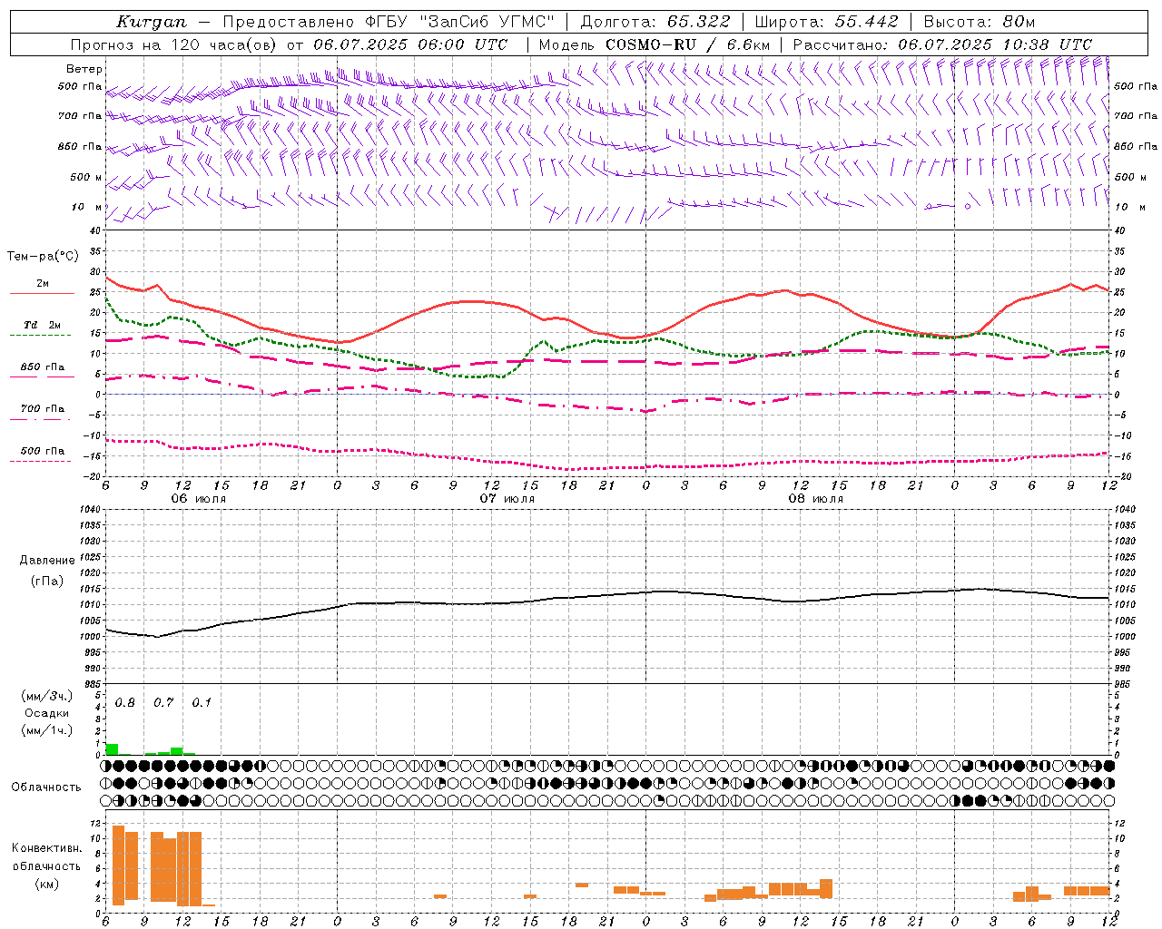This screenshot has height=929, width=1162.
Task: Select the "Тем-ра(°C)" temperature panel label
Action: click(43, 257)
